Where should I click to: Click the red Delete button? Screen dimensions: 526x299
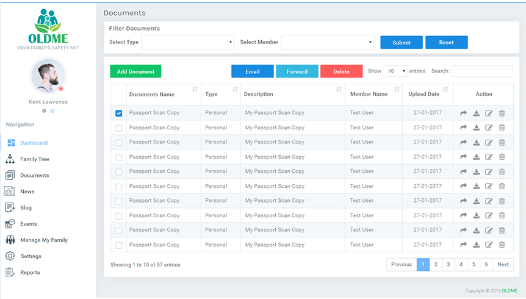pyautogui.click(x=342, y=71)
